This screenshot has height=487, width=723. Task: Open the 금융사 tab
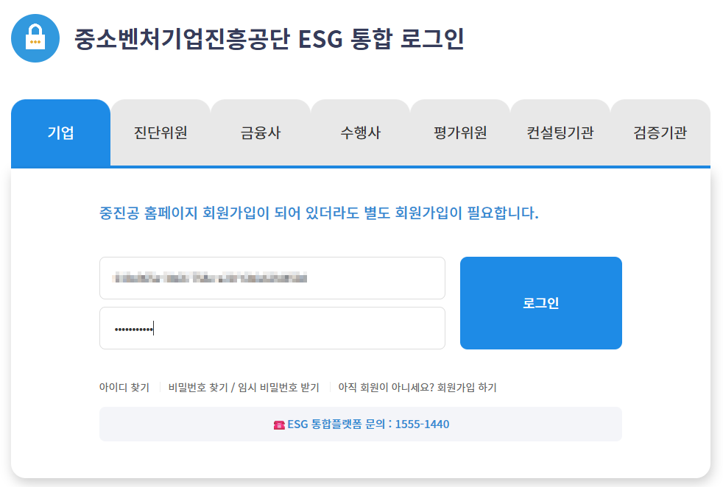261,132
